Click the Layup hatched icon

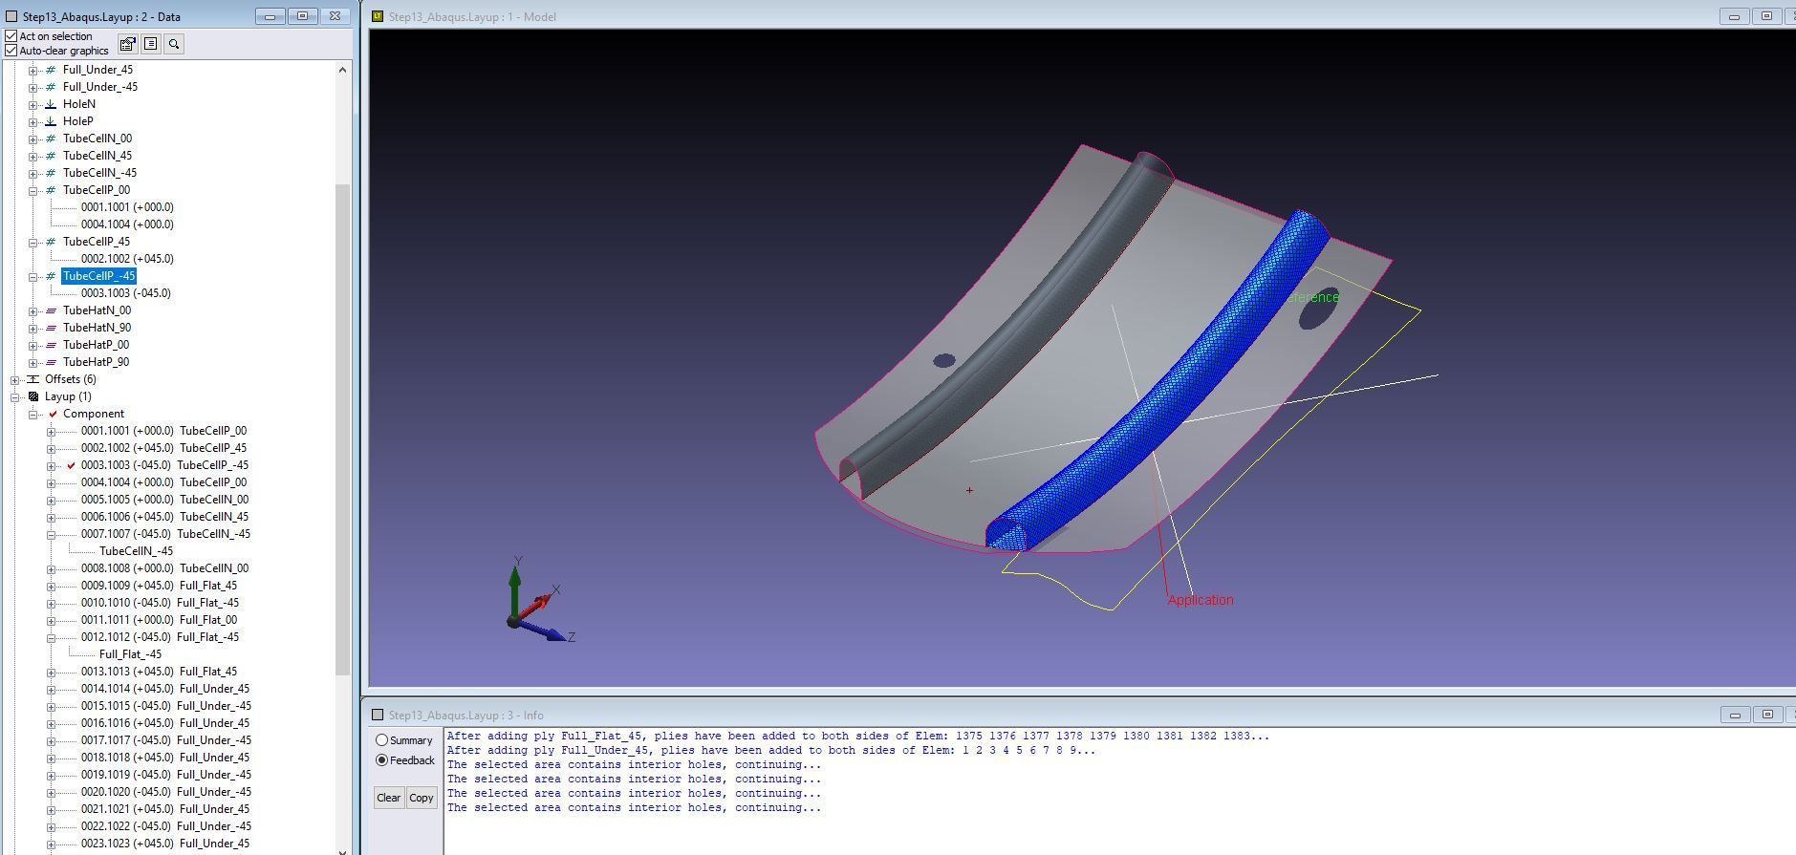pyautogui.click(x=33, y=396)
